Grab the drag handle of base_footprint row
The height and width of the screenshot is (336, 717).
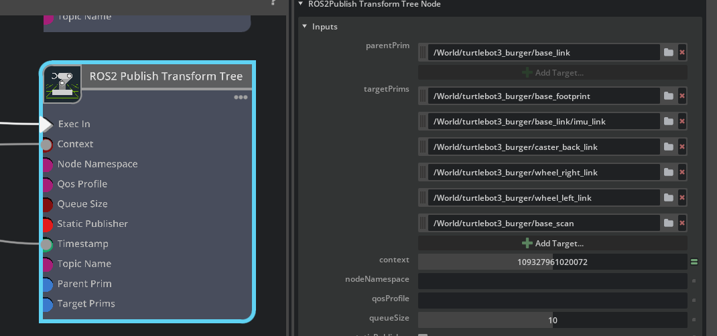pos(423,96)
